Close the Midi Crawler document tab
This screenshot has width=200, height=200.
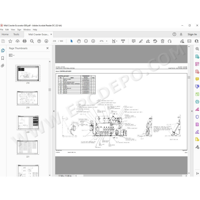[51, 34]
